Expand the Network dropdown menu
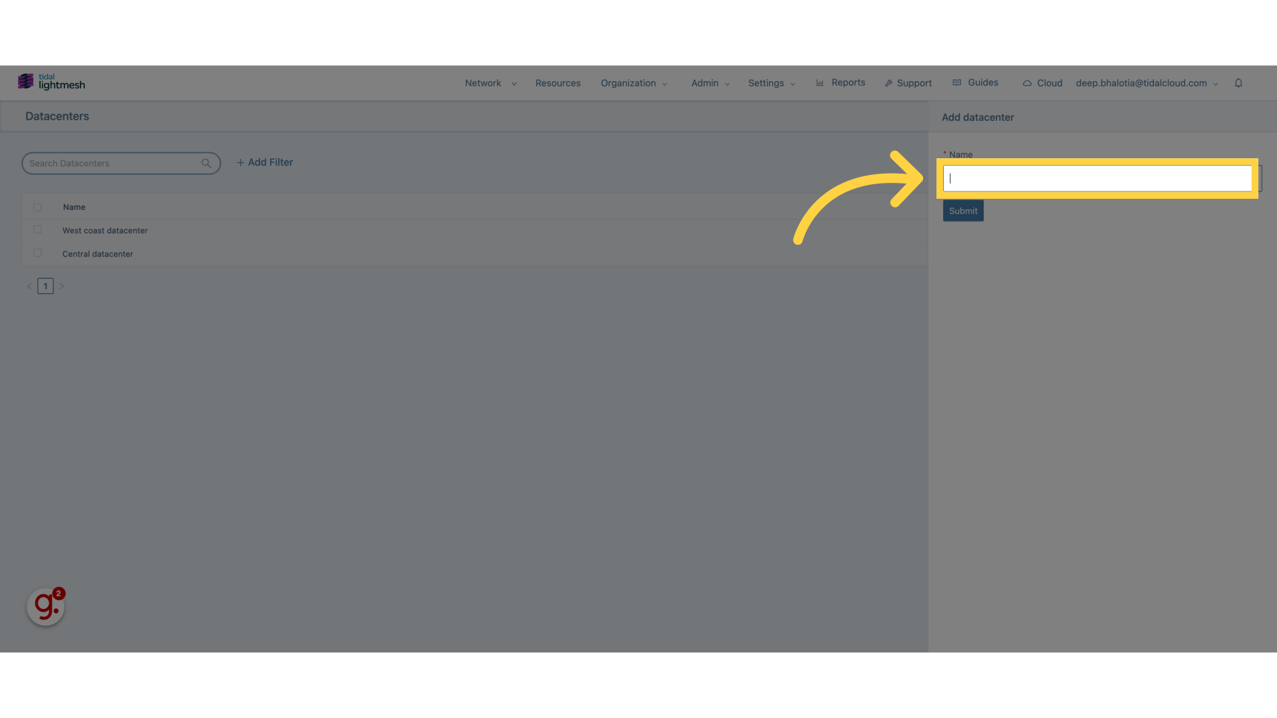This screenshot has width=1277, height=718. (x=490, y=82)
